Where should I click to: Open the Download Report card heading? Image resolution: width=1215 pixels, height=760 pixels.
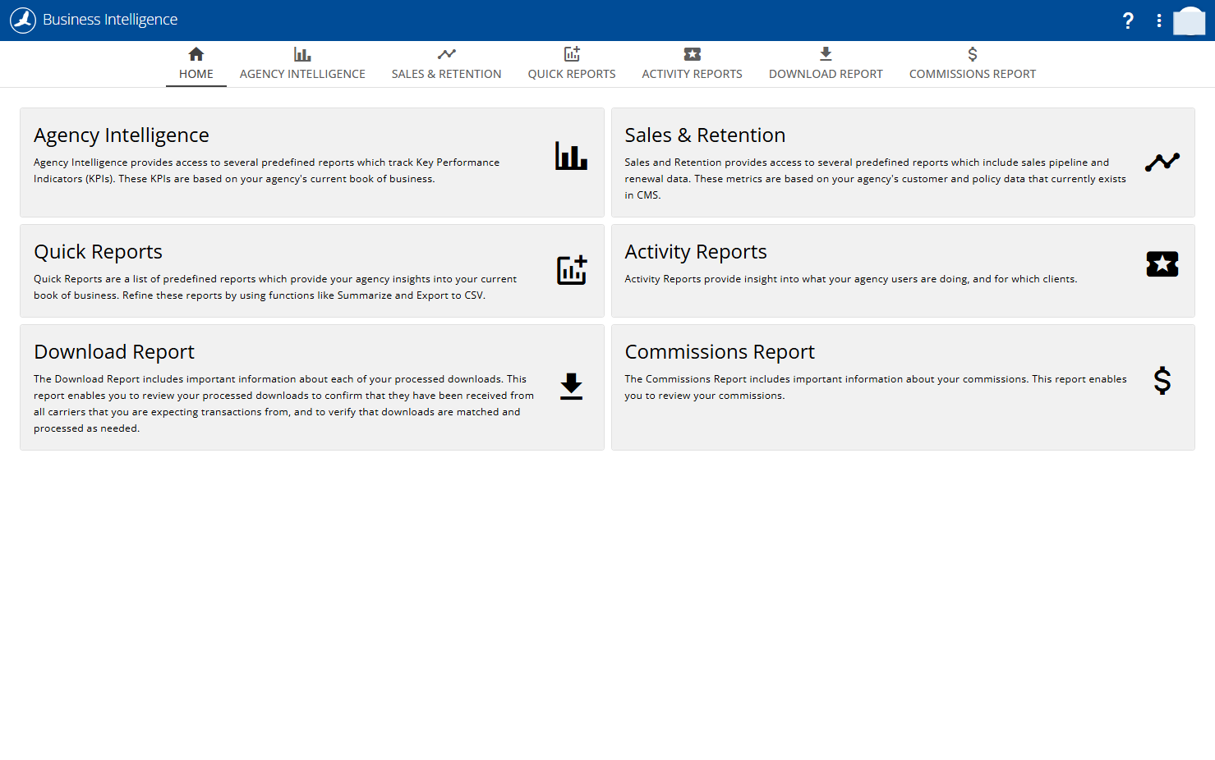(114, 352)
